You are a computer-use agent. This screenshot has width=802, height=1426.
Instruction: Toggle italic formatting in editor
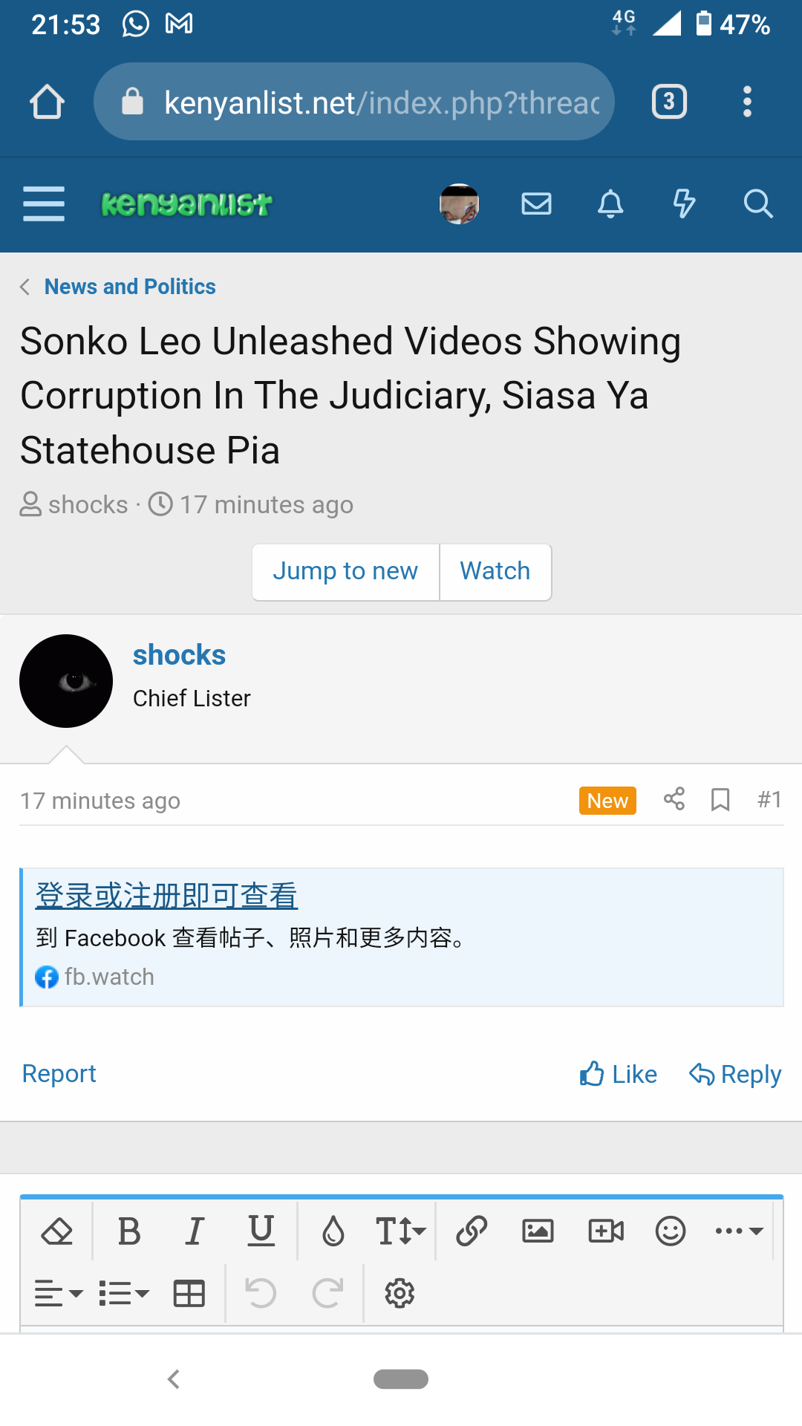(x=195, y=1231)
